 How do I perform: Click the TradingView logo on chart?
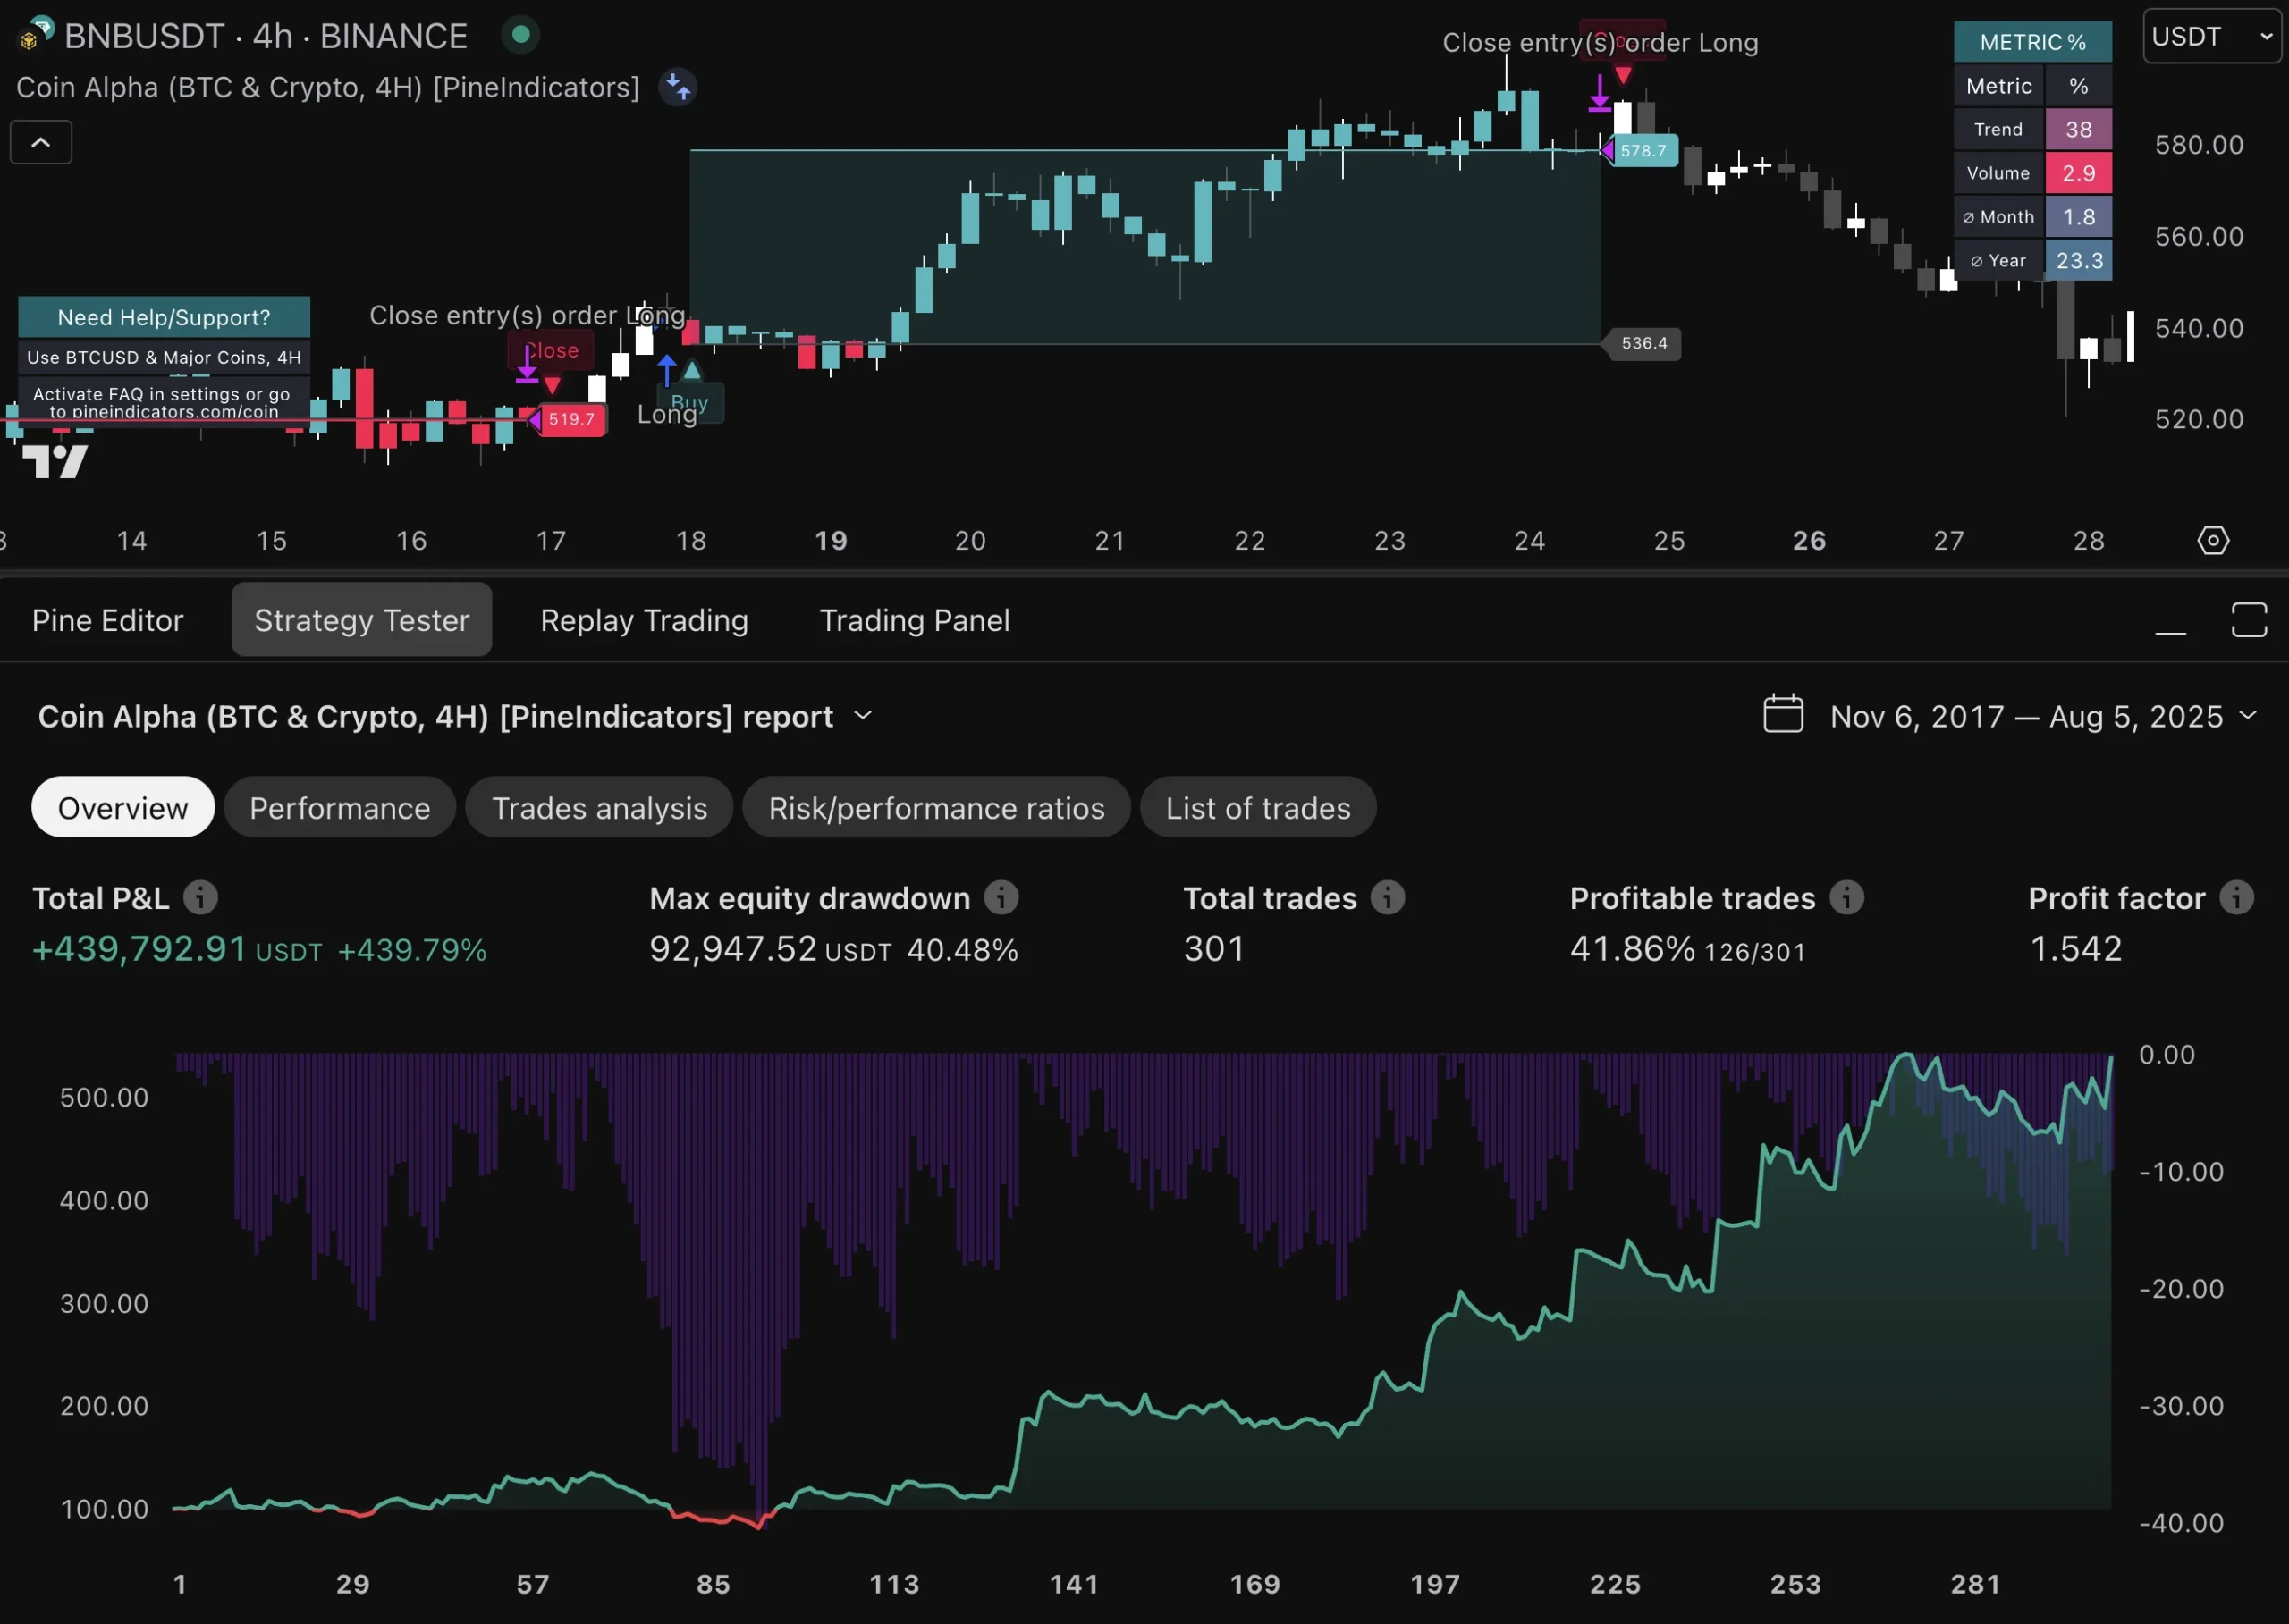point(55,462)
